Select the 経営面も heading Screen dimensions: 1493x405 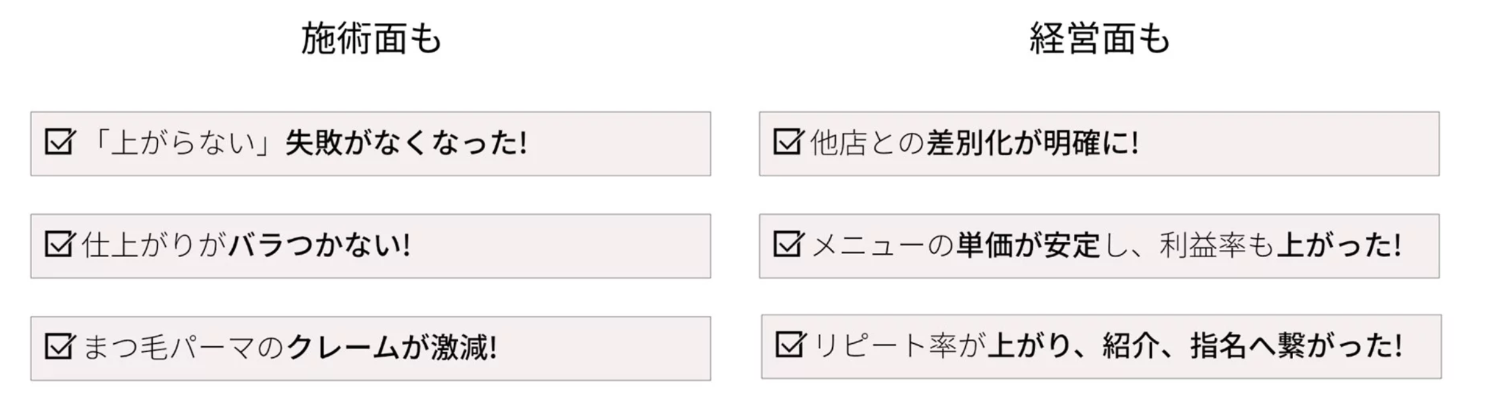coord(1099,38)
